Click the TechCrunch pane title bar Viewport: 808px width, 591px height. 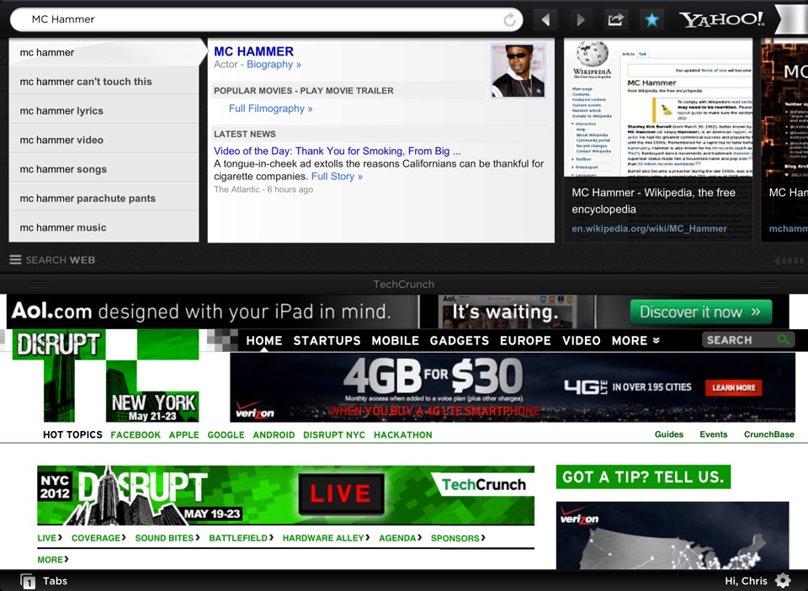tap(404, 284)
